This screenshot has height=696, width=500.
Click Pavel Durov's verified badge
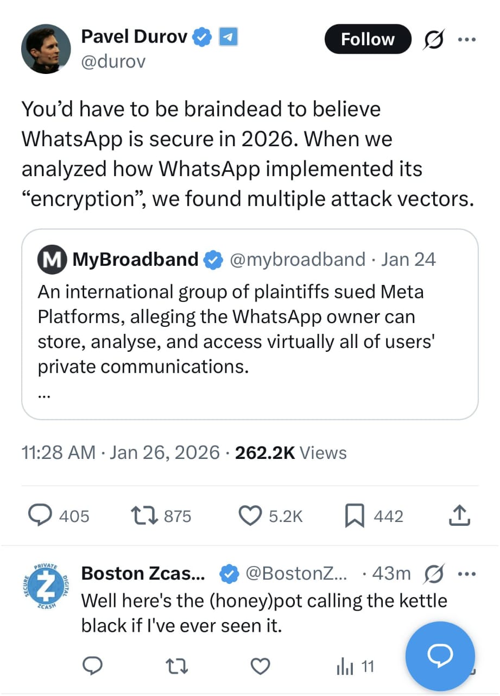pos(201,36)
